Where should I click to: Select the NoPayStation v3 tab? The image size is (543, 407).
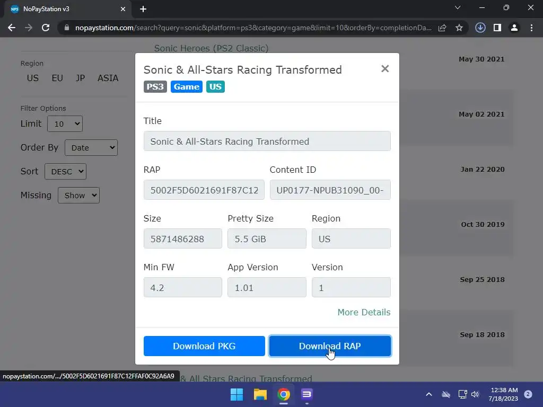tap(68, 9)
